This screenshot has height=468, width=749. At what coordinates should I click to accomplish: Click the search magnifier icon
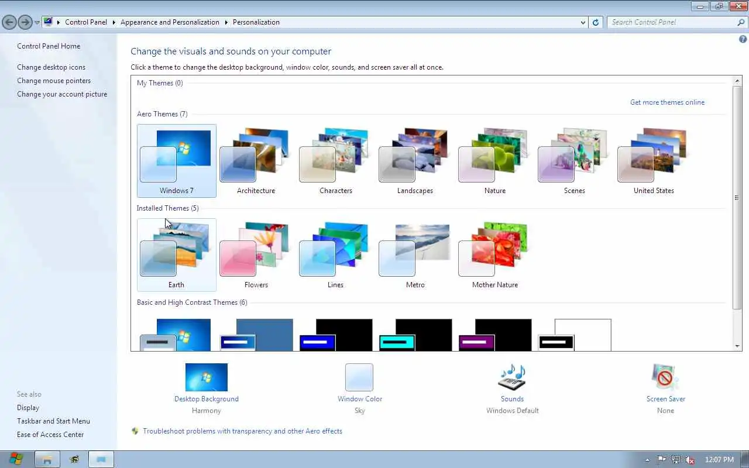point(741,22)
